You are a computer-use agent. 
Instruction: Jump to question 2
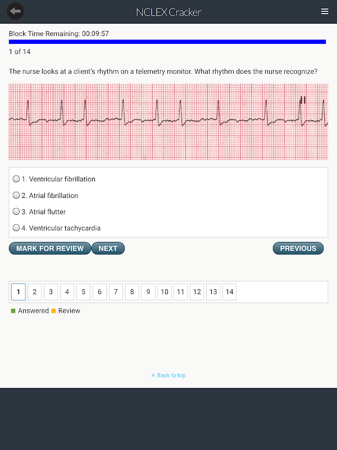click(34, 292)
